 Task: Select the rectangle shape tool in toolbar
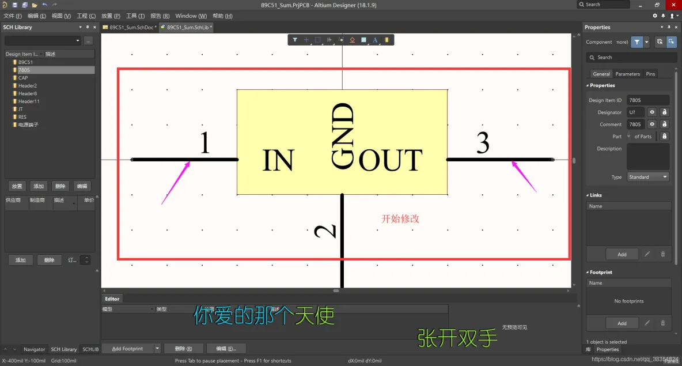click(363, 40)
